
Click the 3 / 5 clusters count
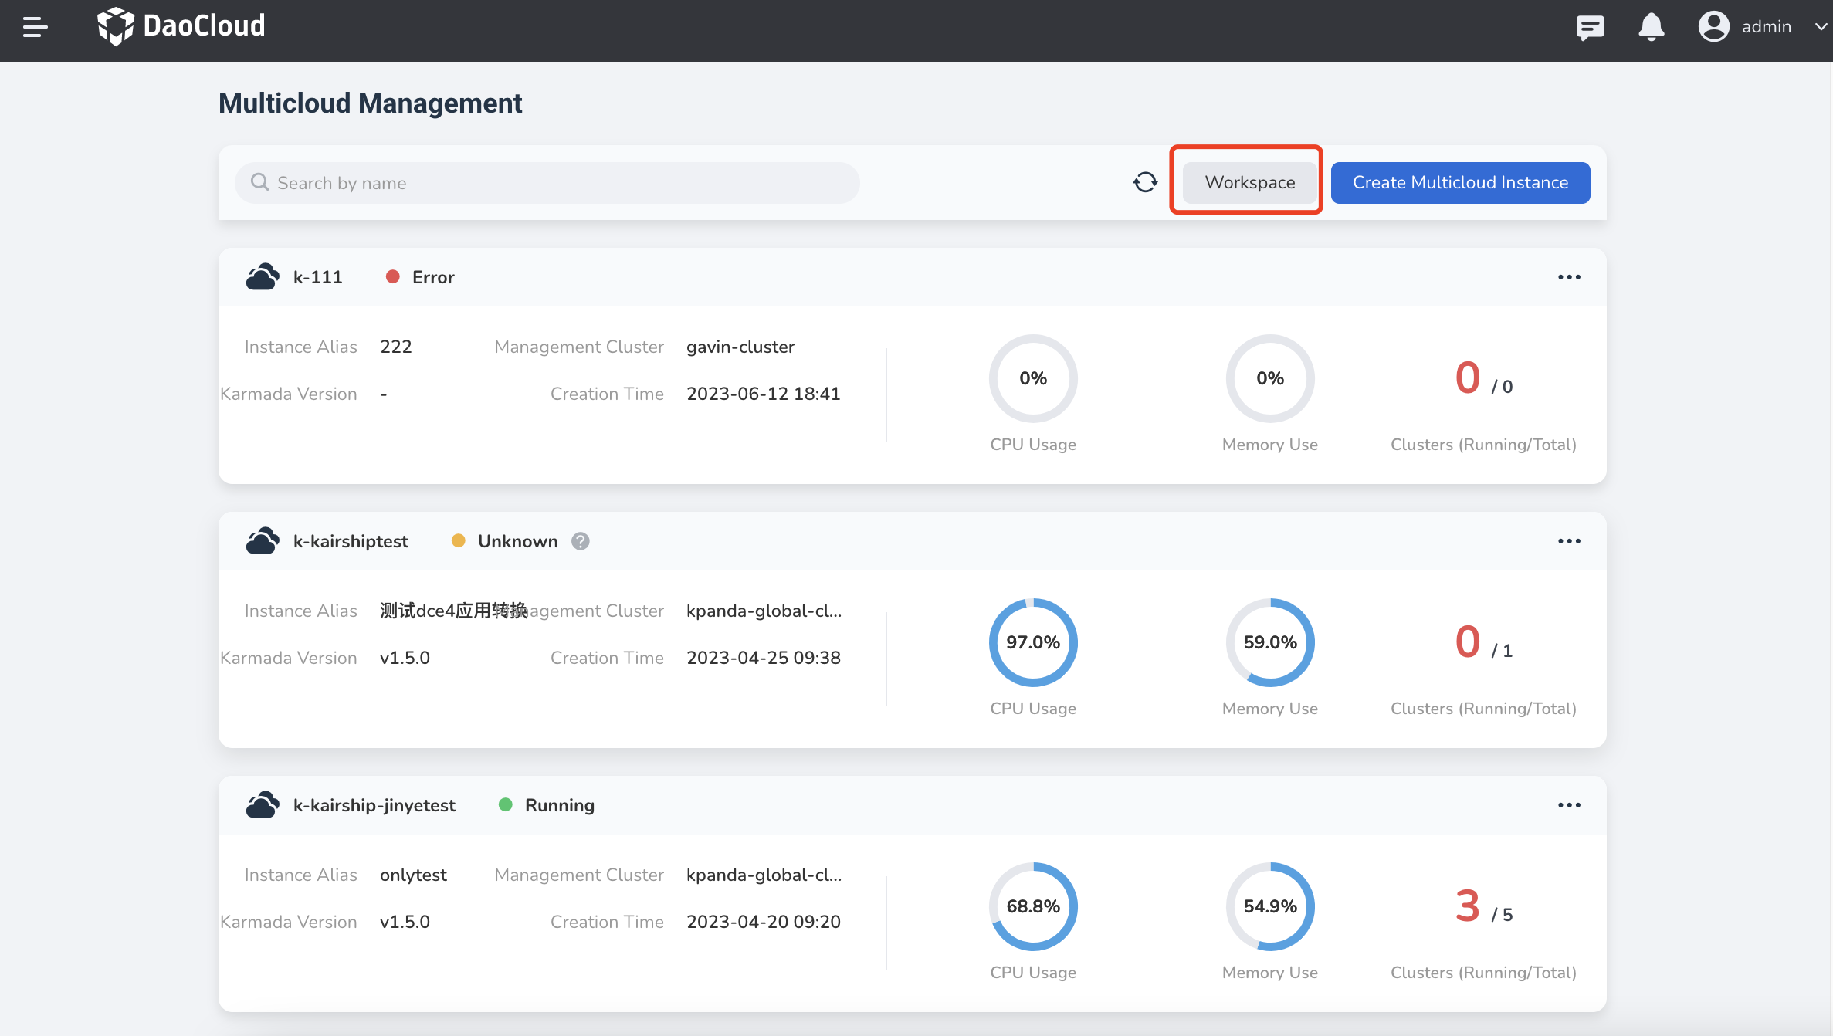[1483, 907]
